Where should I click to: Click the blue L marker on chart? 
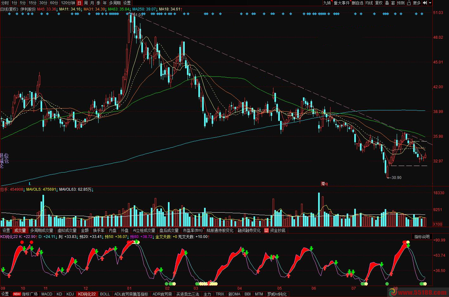(30, 183)
